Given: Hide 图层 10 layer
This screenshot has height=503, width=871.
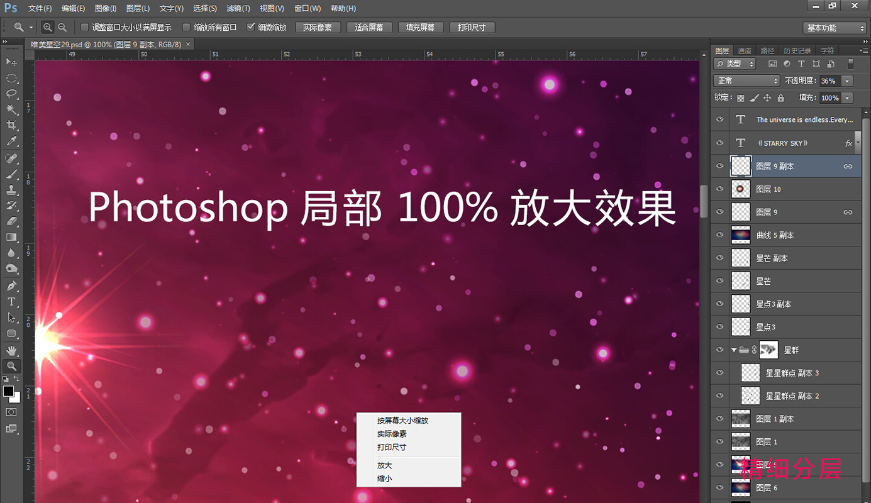Looking at the screenshot, I should tap(720, 189).
